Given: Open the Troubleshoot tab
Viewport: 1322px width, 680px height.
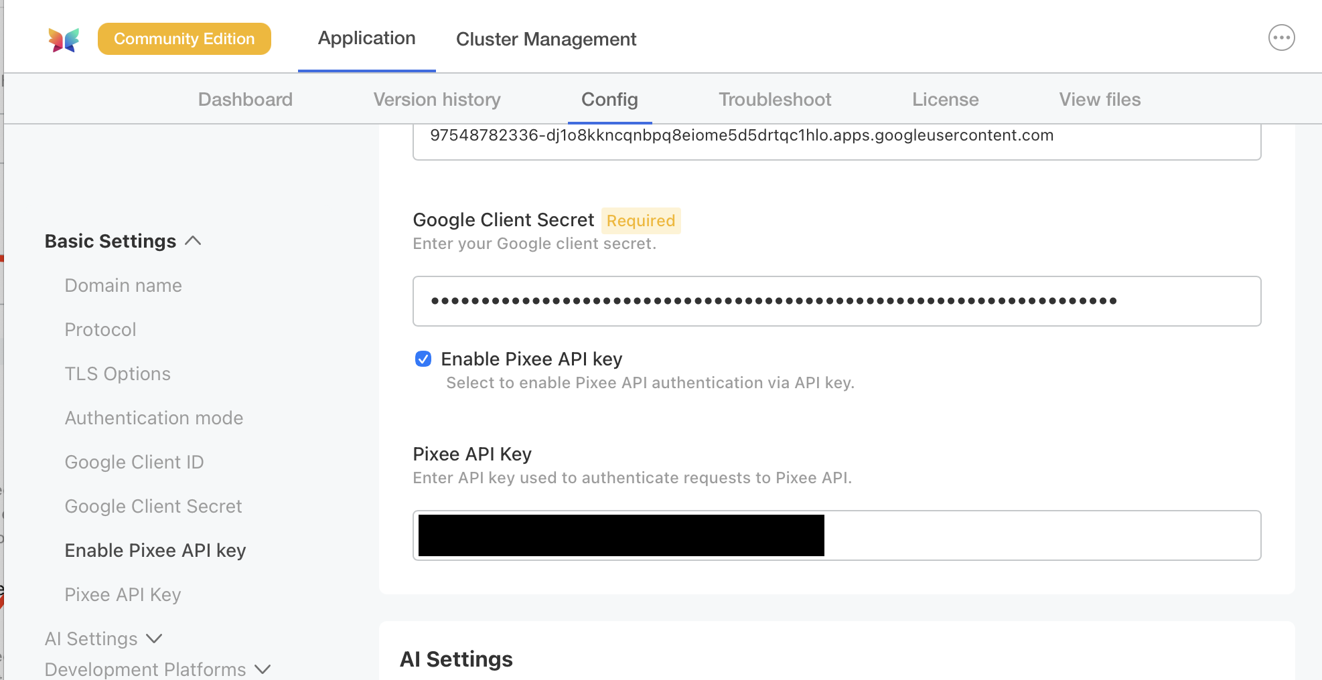Looking at the screenshot, I should 775,99.
